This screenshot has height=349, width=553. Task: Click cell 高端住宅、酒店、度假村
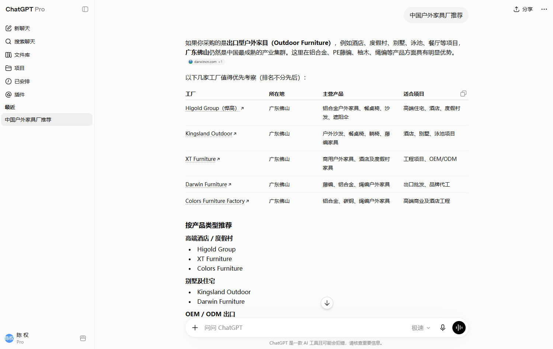pos(432,108)
